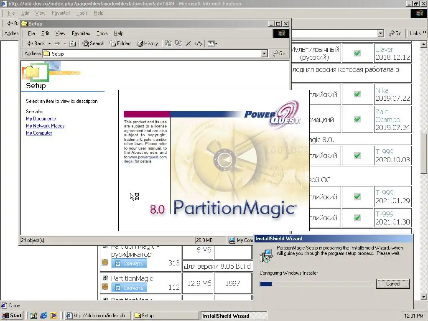Expand the Links toolbar chevron
The height and width of the screenshot is (321, 428).
[x=425, y=32]
